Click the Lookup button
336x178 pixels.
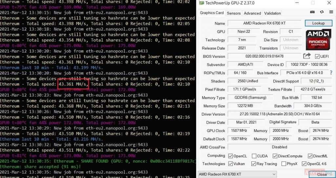coord(318,23)
